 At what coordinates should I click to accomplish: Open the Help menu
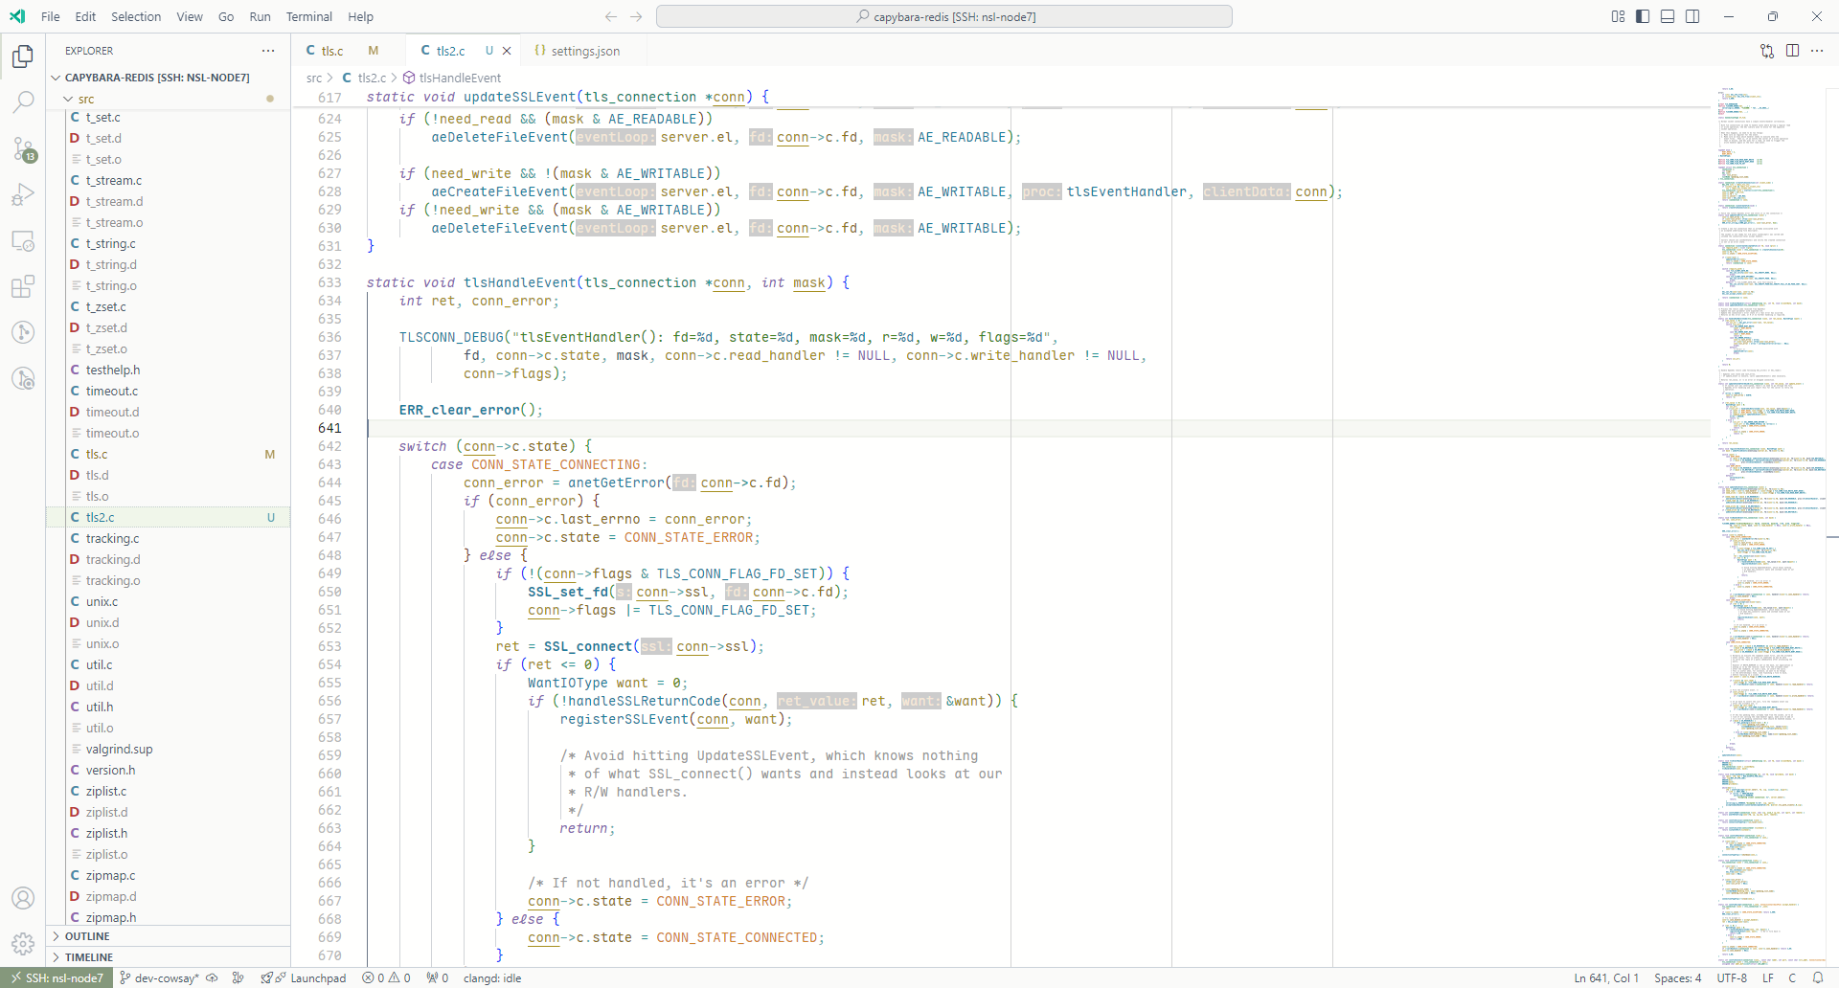tap(360, 16)
